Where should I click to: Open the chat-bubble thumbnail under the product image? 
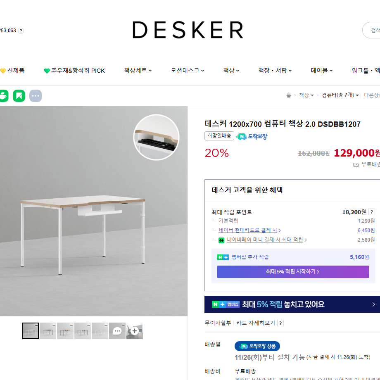[x=117, y=331]
